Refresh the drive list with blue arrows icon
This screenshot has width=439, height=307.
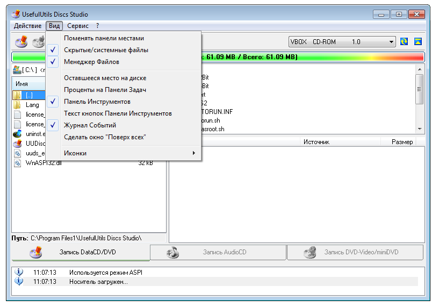[404, 42]
